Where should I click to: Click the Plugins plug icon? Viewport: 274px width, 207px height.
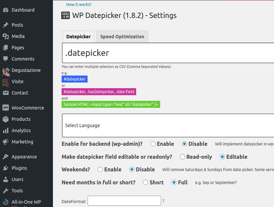coord(5,168)
